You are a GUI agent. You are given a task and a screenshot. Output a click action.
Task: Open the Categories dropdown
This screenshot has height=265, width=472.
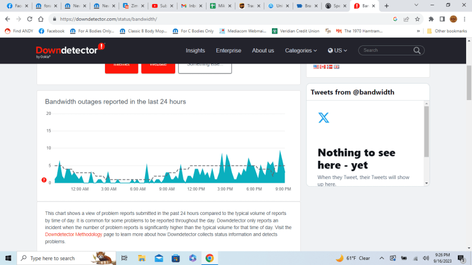click(301, 51)
